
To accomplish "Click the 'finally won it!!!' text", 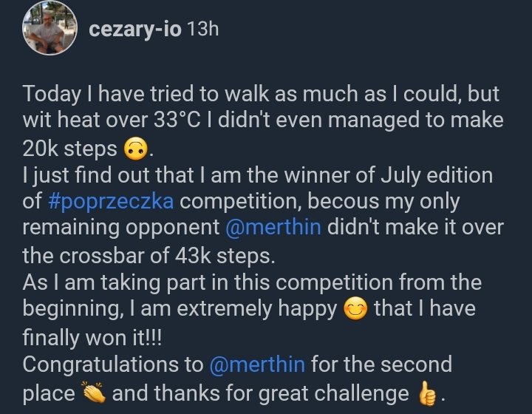I will [92, 338].
